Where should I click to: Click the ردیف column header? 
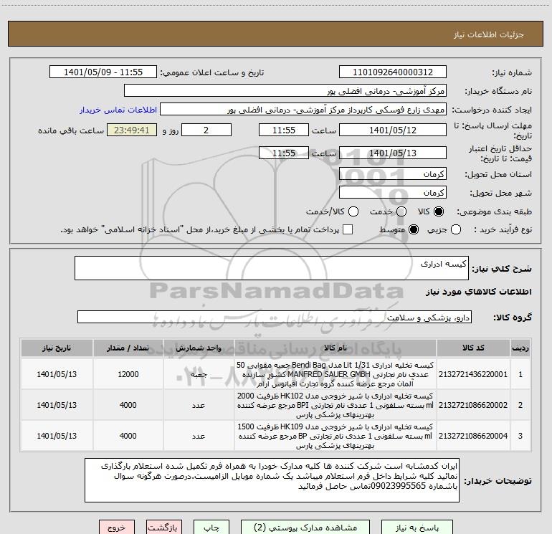520,348
